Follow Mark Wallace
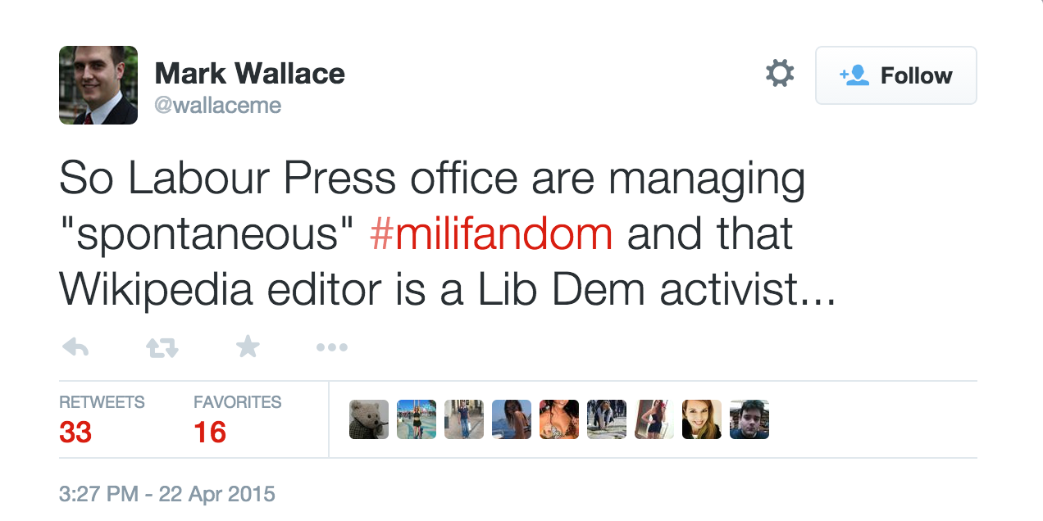 coord(895,75)
